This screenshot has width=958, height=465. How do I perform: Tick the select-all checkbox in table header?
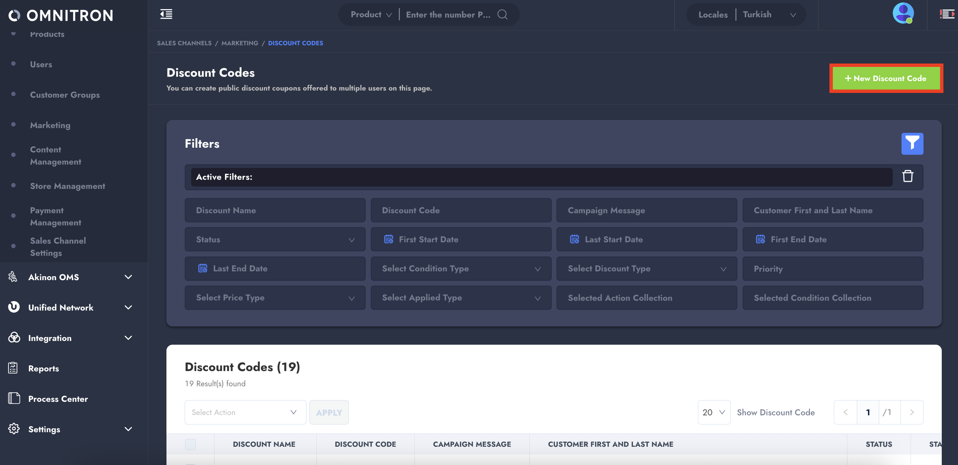[190, 444]
